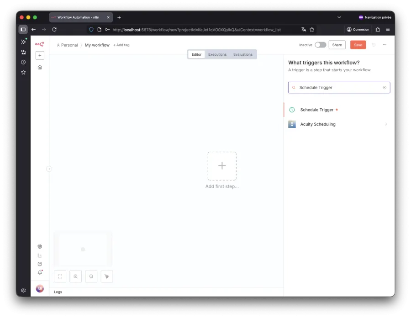This screenshot has height=318, width=411.
Task: Click the browser address bar URL
Action: click(196, 30)
